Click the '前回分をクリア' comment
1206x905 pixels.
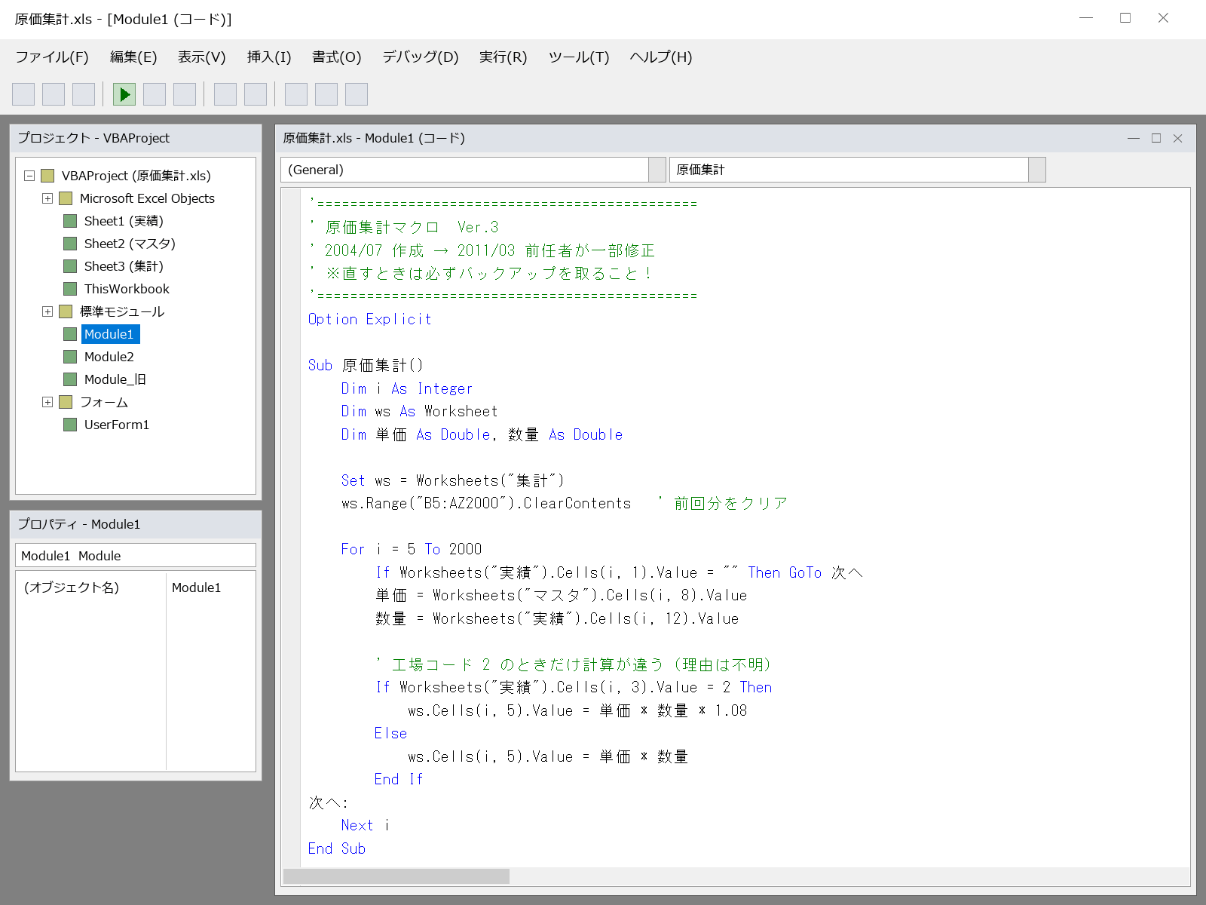730,503
